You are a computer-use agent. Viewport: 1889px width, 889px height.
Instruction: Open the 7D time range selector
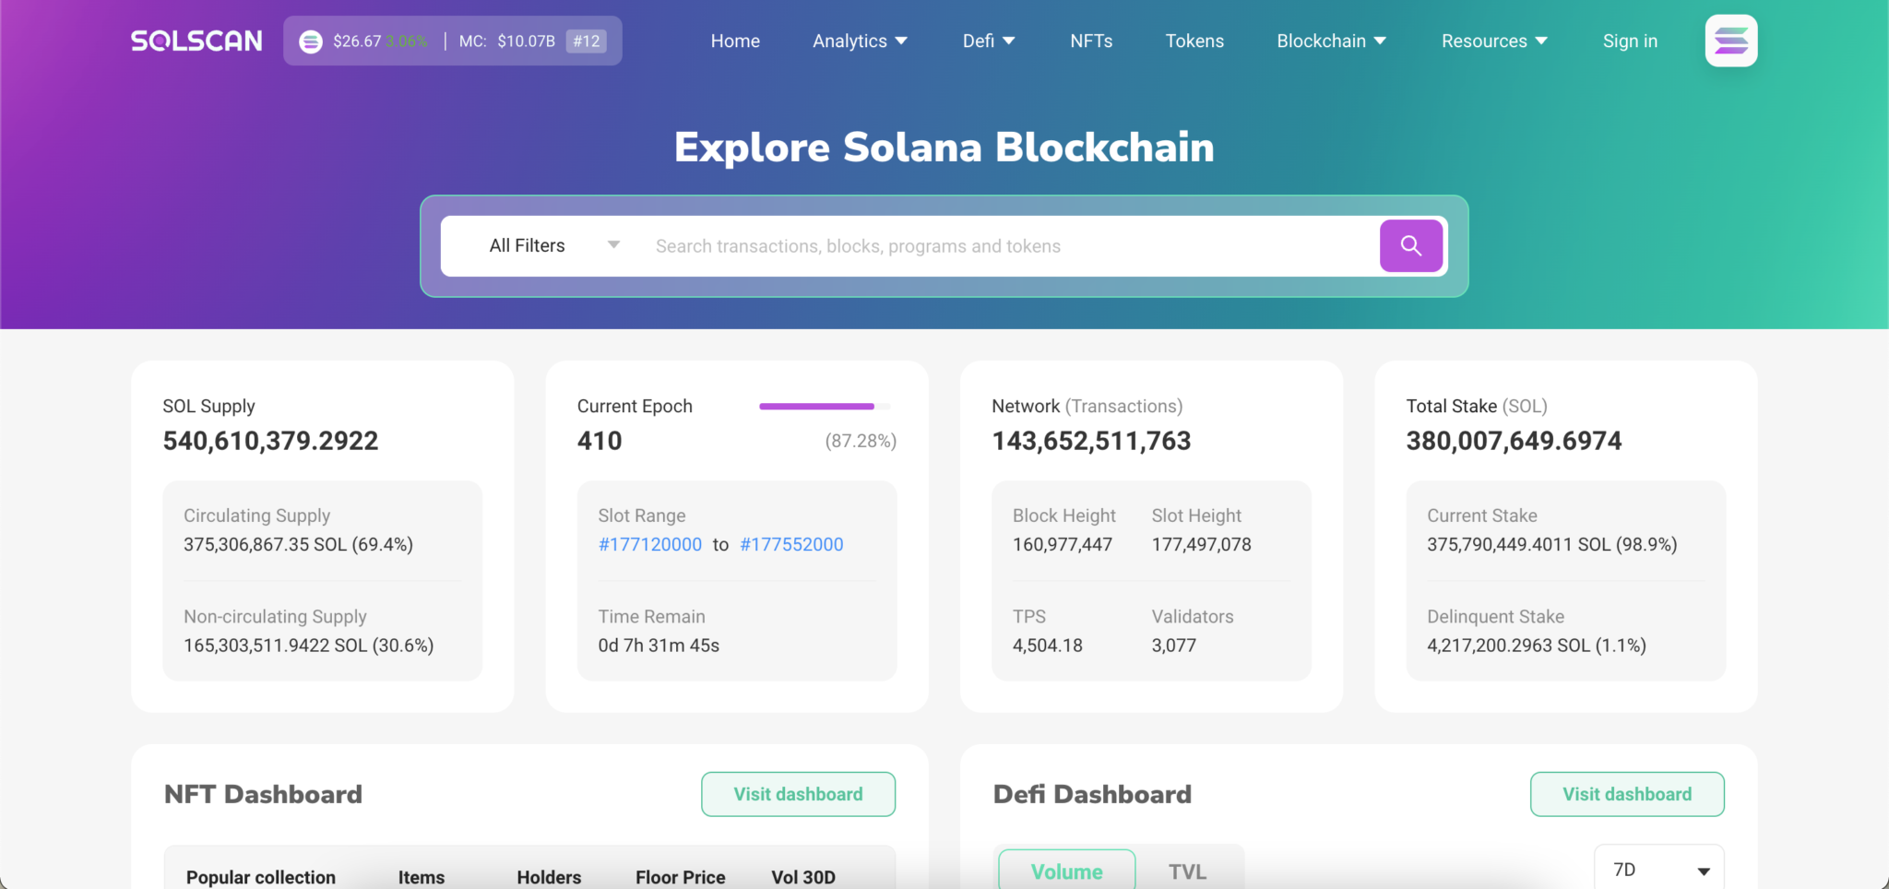coord(1657,868)
